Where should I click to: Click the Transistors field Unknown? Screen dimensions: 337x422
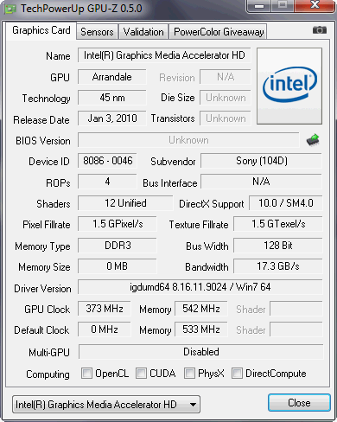(226, 118)
